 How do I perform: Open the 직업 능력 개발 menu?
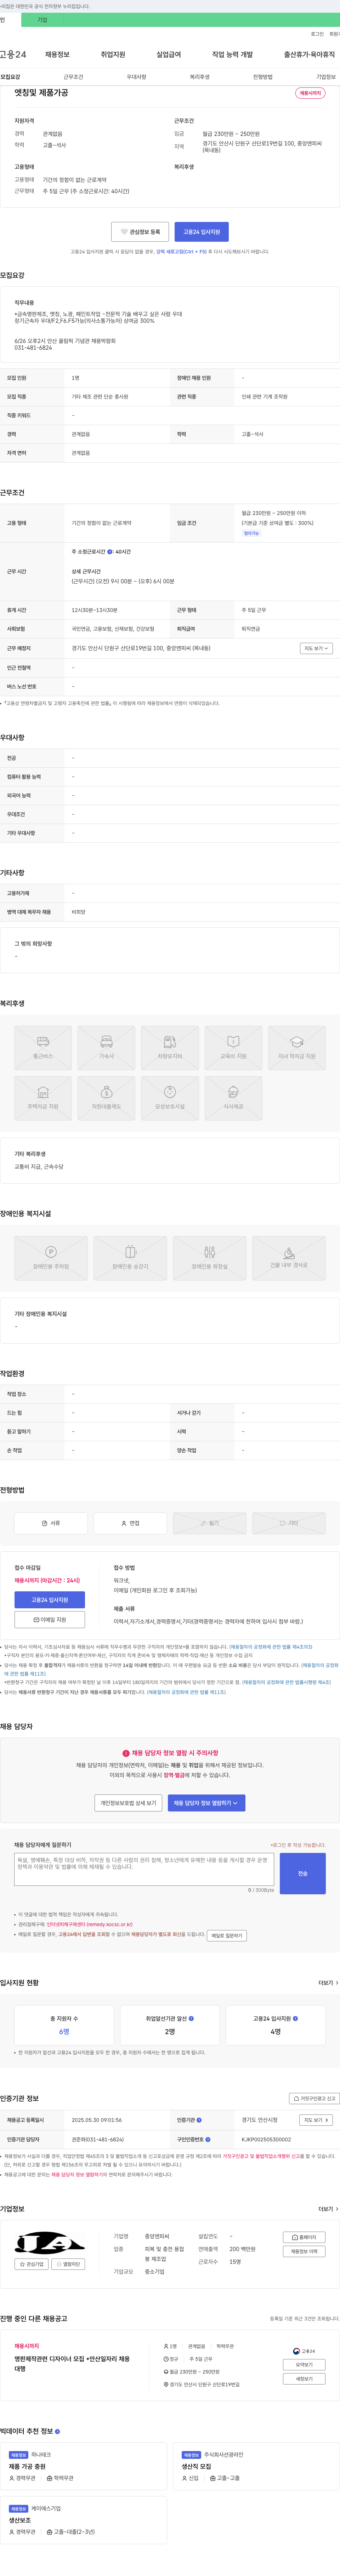[x=232, y=54]
